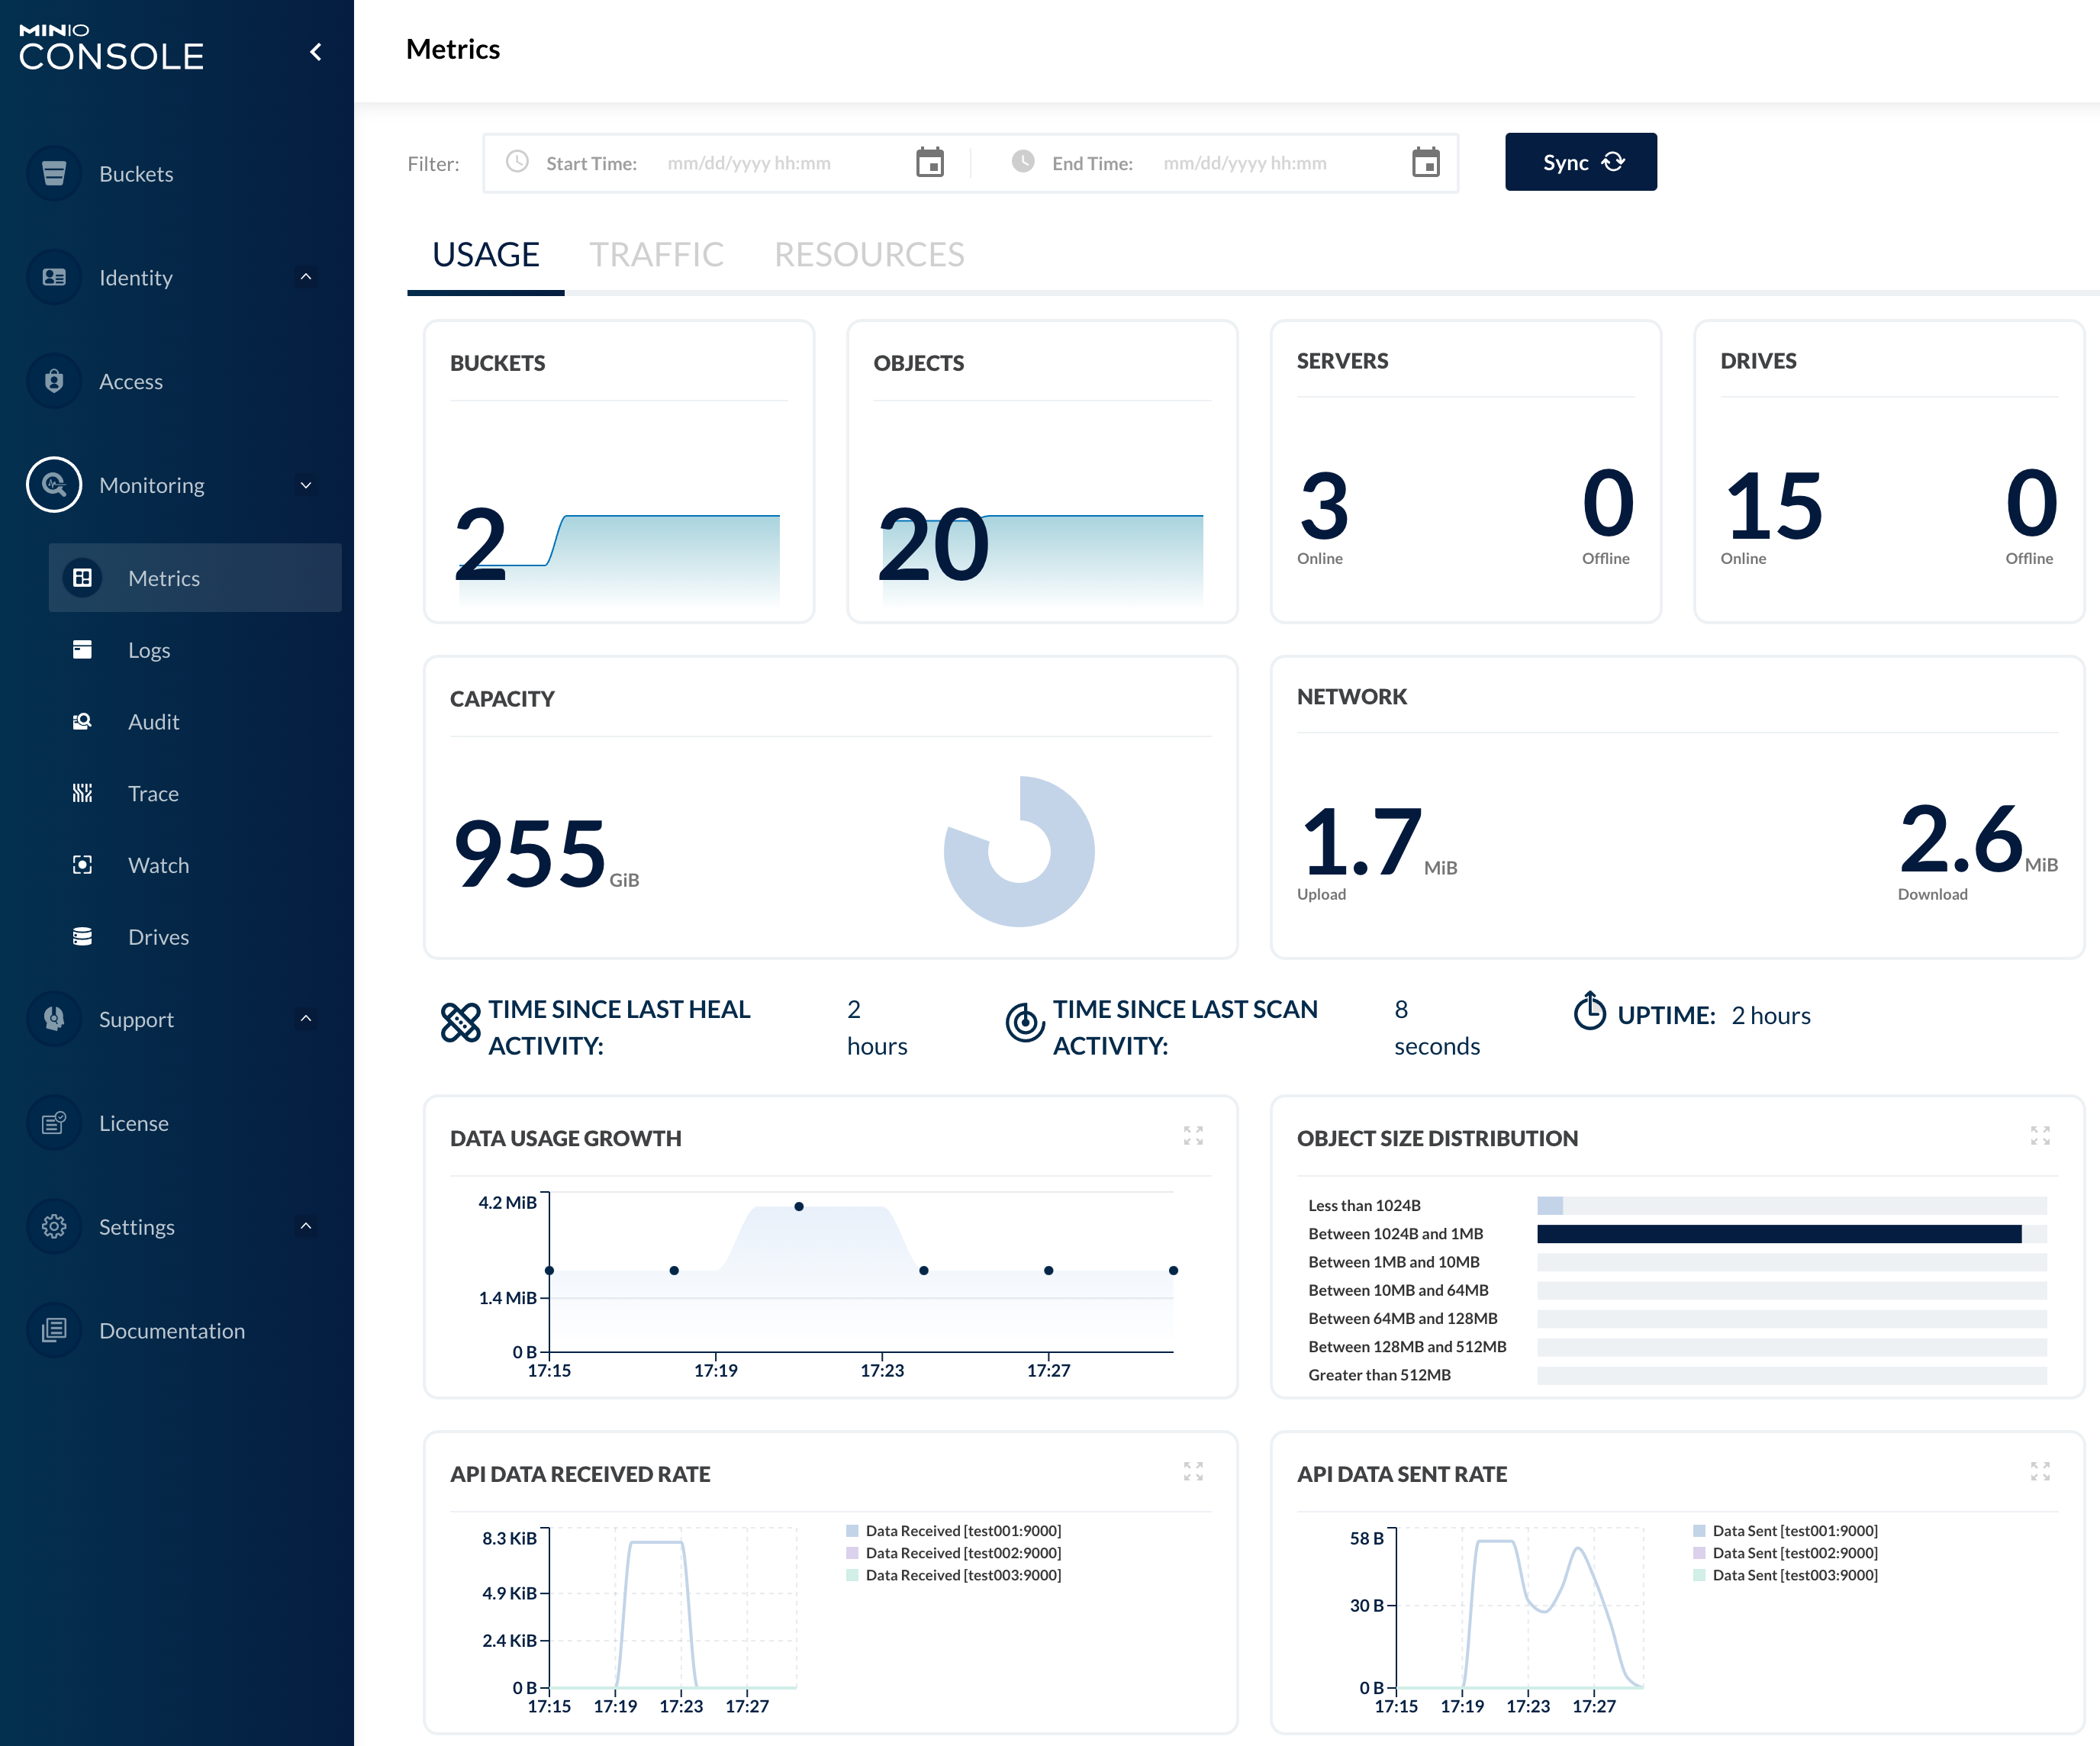Expand the API Data Received Rate chart
Viewport: 2100px width, 1746px height.
1193,1472
